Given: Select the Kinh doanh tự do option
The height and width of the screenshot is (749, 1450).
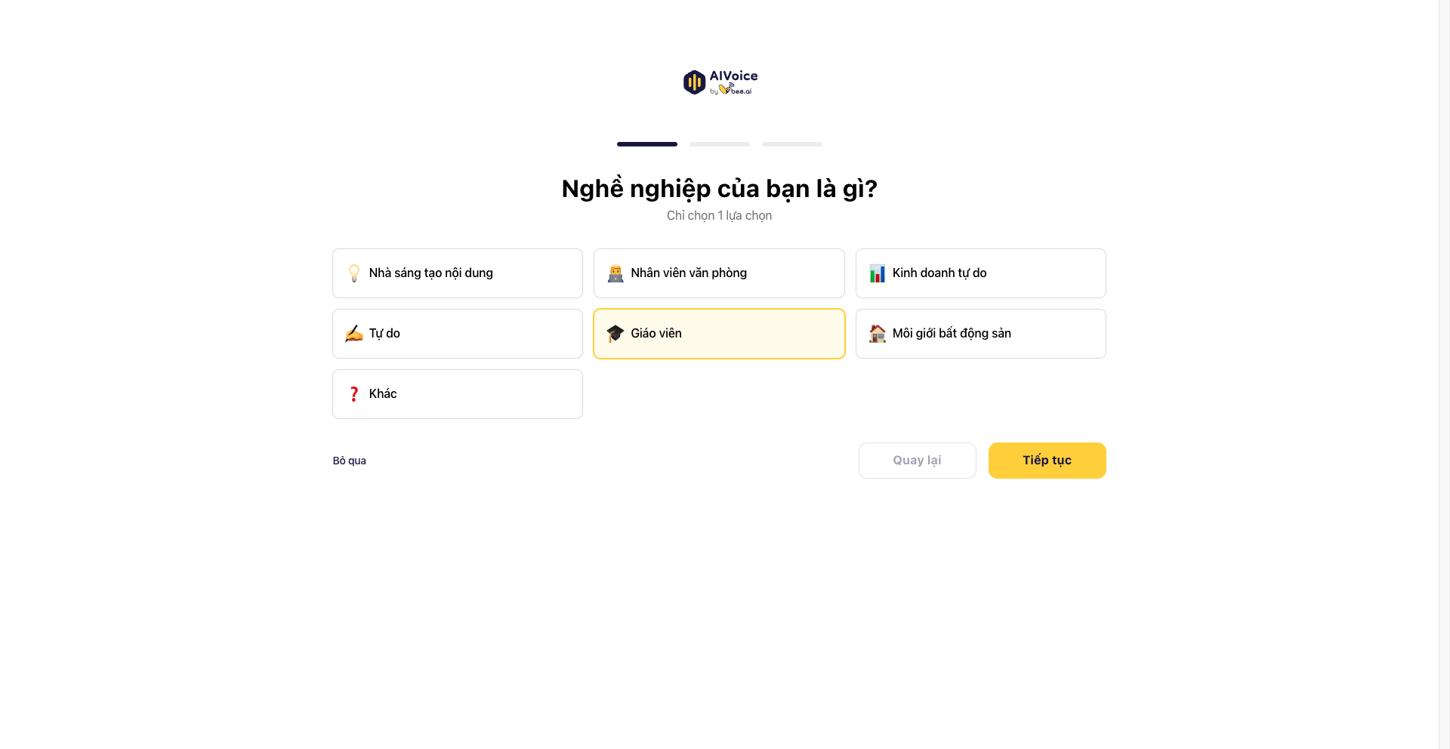Looking at the screenshot, I should (x=980, y=273).
